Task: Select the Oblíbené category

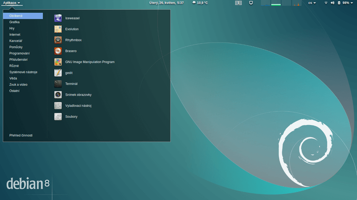Action: [23, 16]
